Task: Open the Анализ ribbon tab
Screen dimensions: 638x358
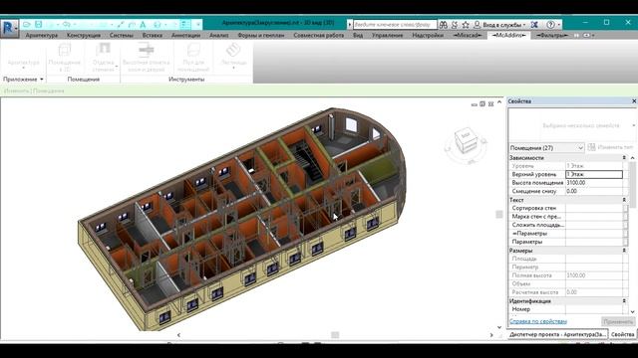Action: coord(219,36)
